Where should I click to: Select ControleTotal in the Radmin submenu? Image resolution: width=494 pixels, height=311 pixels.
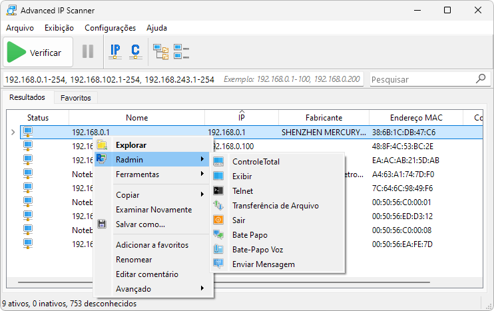click(256, 162)
